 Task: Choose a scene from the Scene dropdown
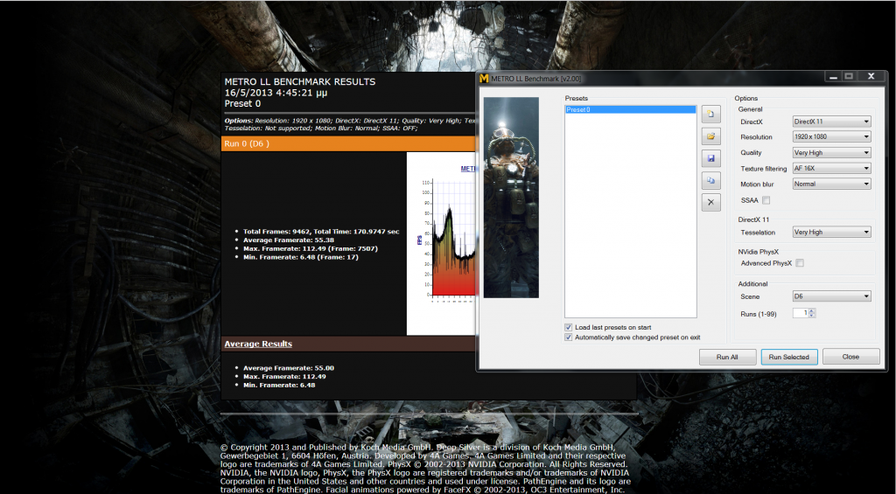[830, 296]
